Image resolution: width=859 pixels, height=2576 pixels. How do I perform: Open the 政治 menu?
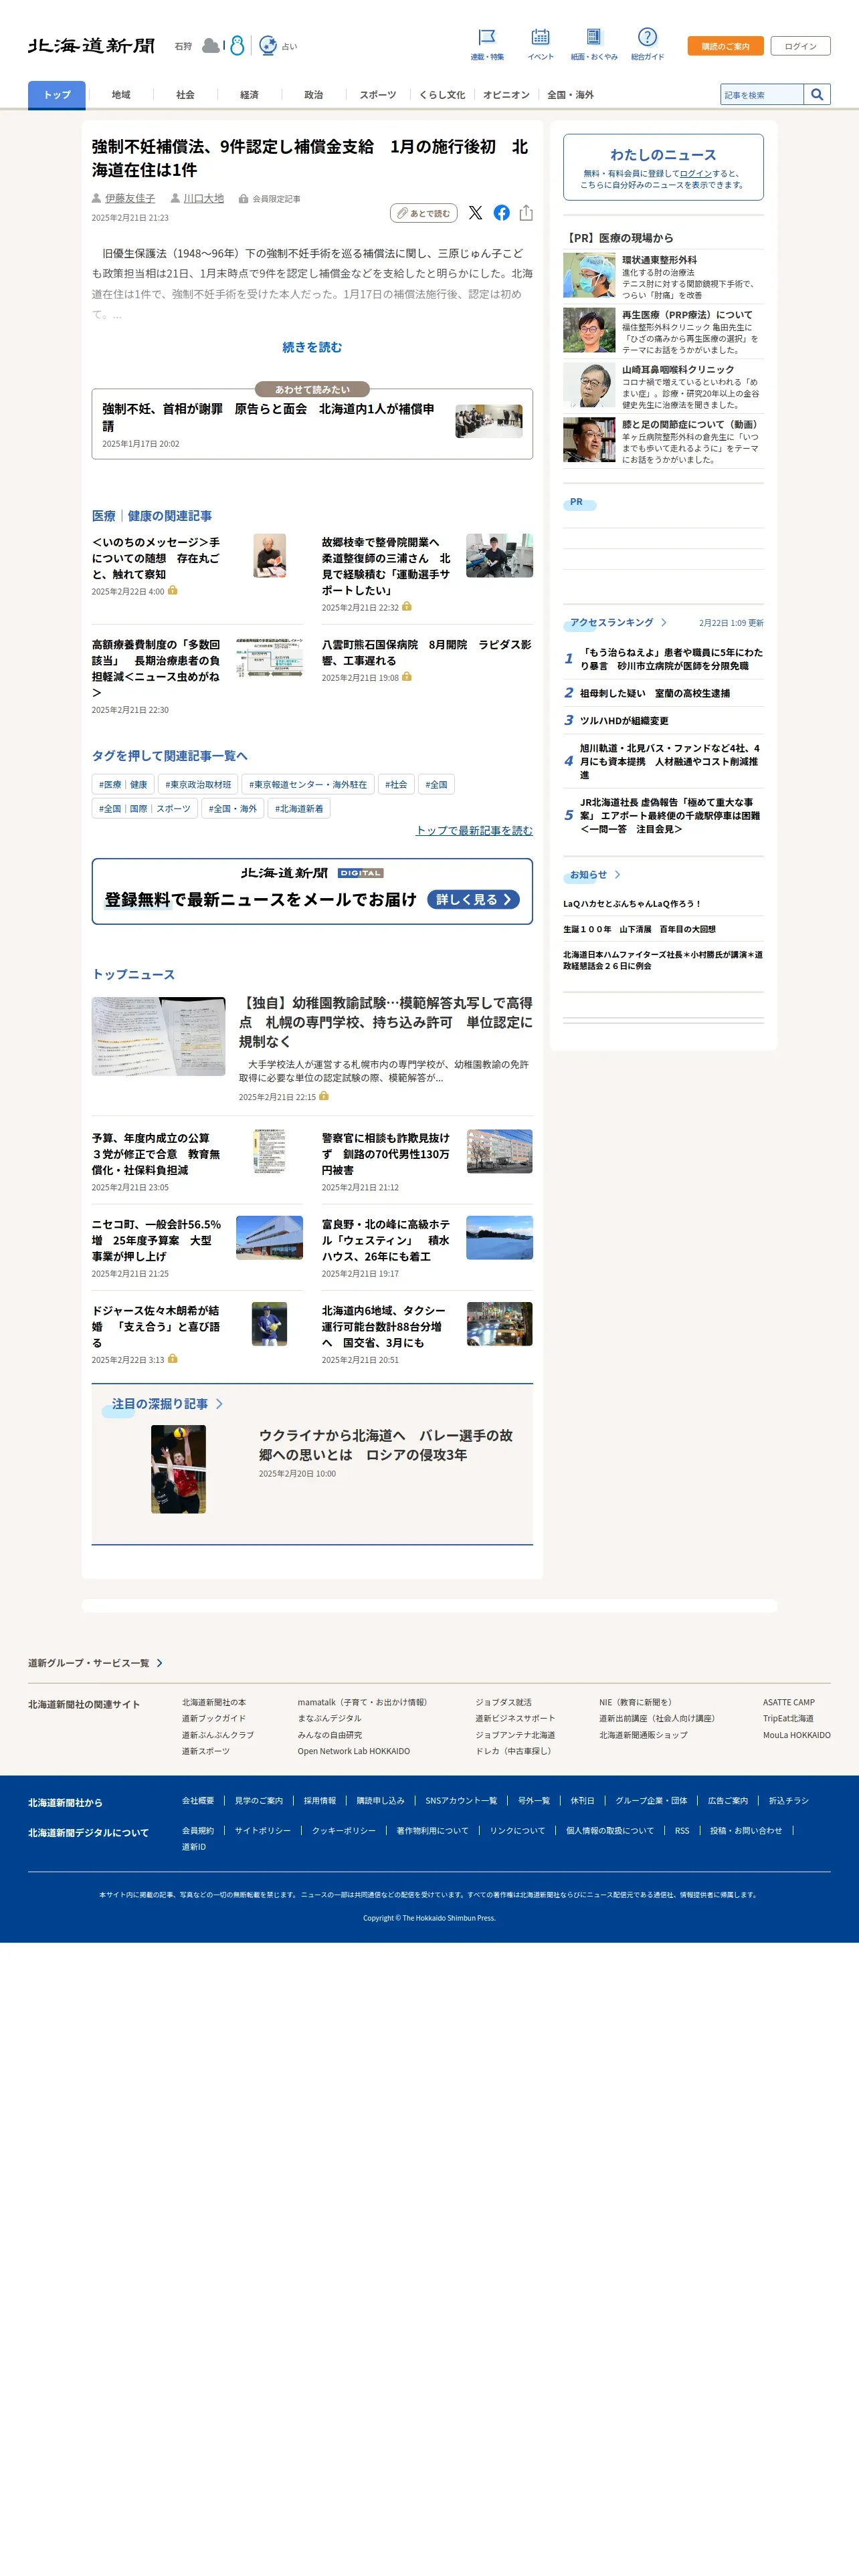click(x=313, y=94)
